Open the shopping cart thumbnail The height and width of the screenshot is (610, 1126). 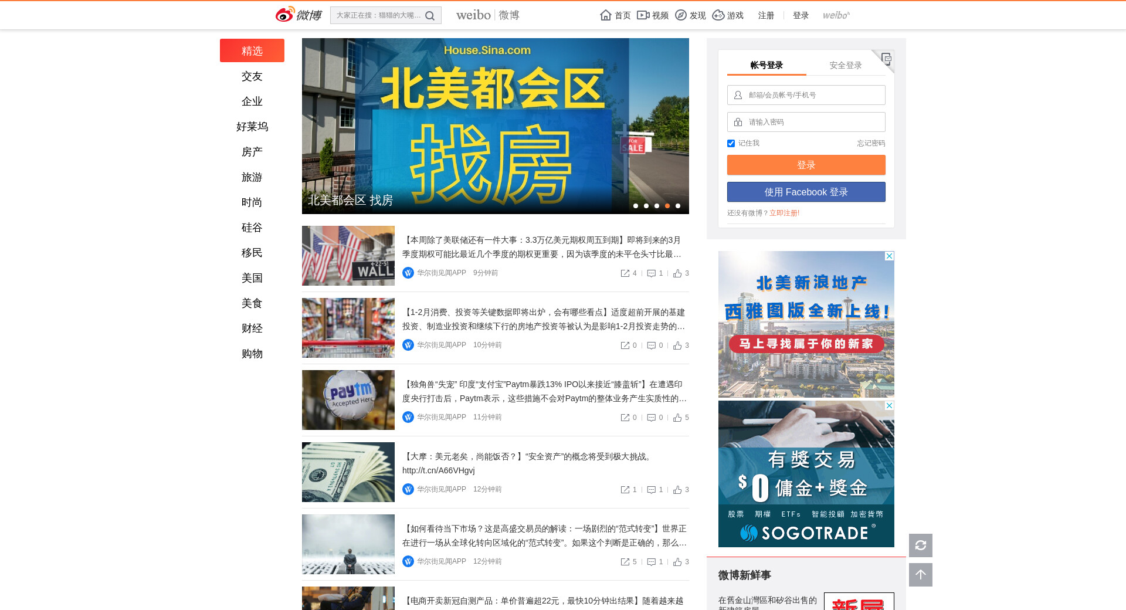348,328
